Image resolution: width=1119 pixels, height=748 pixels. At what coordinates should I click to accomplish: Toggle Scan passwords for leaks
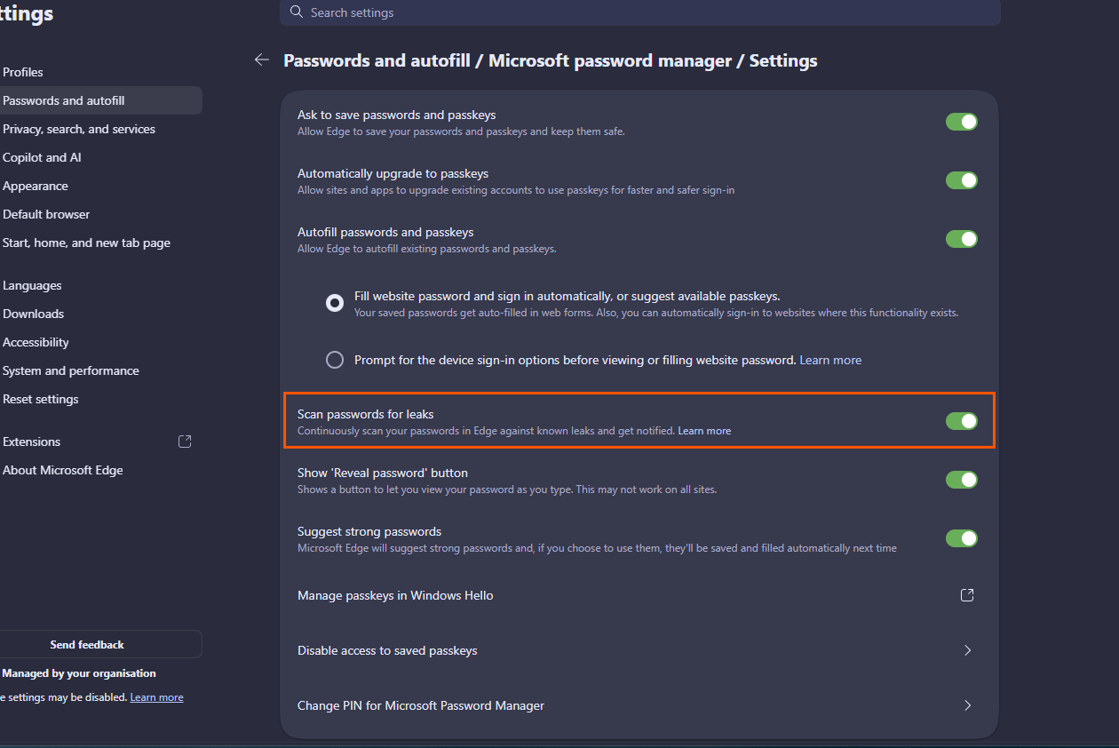961,421
